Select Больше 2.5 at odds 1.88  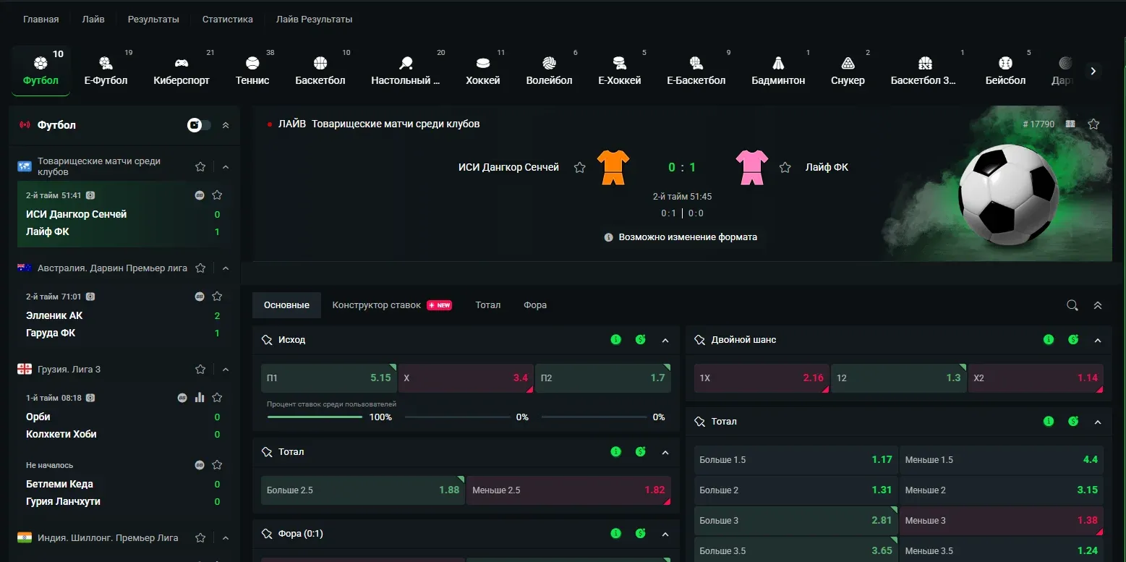coord(363,490)
